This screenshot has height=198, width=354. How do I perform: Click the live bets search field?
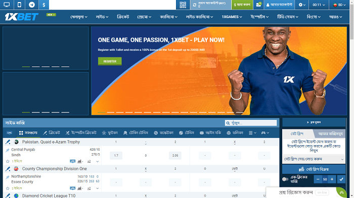pos(251,123)
